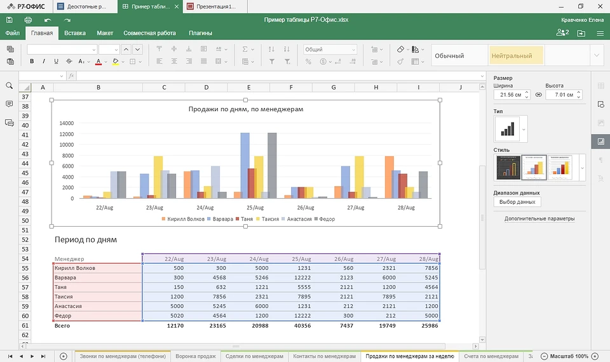Apply the Нейтральный cell style swatch
The image size is (610, 362).
[516, 56]
